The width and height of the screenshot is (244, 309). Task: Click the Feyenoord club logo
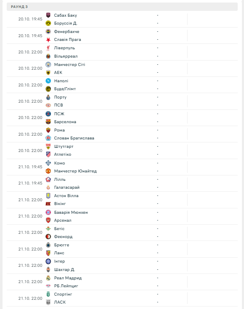click(x=48, y=237)
